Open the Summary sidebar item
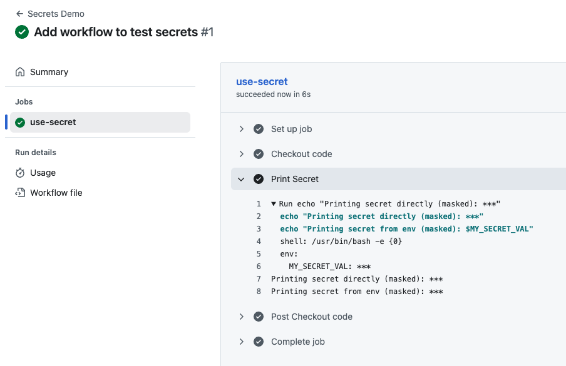Screen dimensions: 566x366 coord(49,72)
